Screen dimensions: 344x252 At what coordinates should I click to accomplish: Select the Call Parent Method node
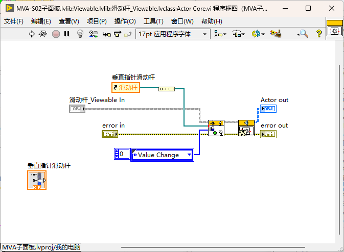tap(246, 128)
